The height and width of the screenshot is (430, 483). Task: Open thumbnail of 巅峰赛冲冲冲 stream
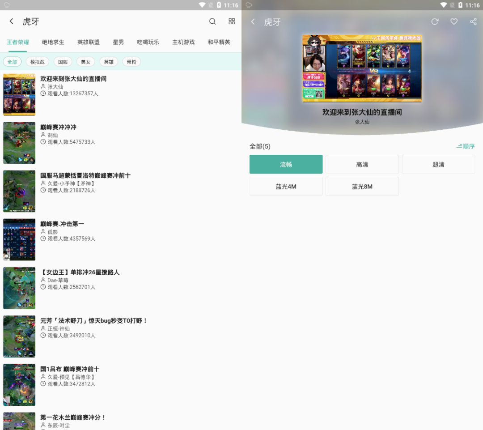click(x=19, y=143)
